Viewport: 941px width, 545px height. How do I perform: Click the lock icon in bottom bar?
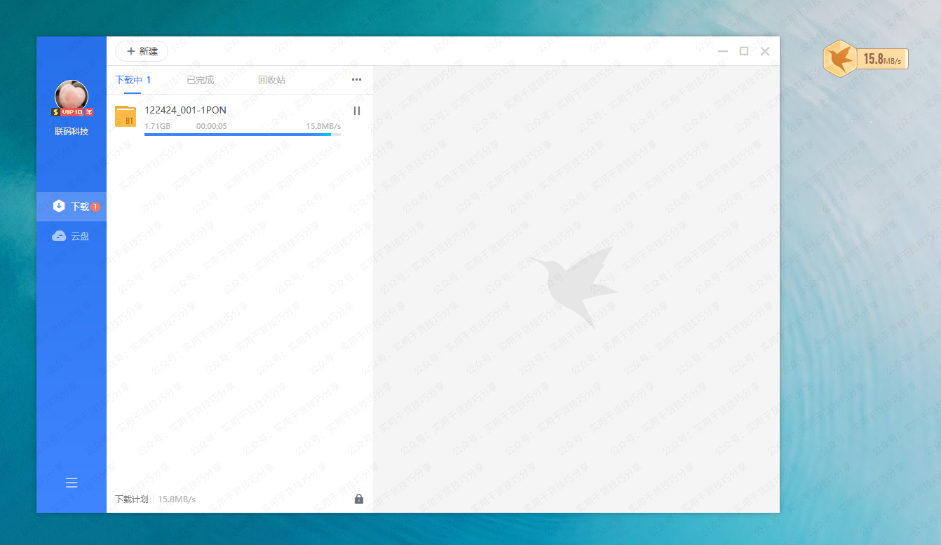[359, 499]
